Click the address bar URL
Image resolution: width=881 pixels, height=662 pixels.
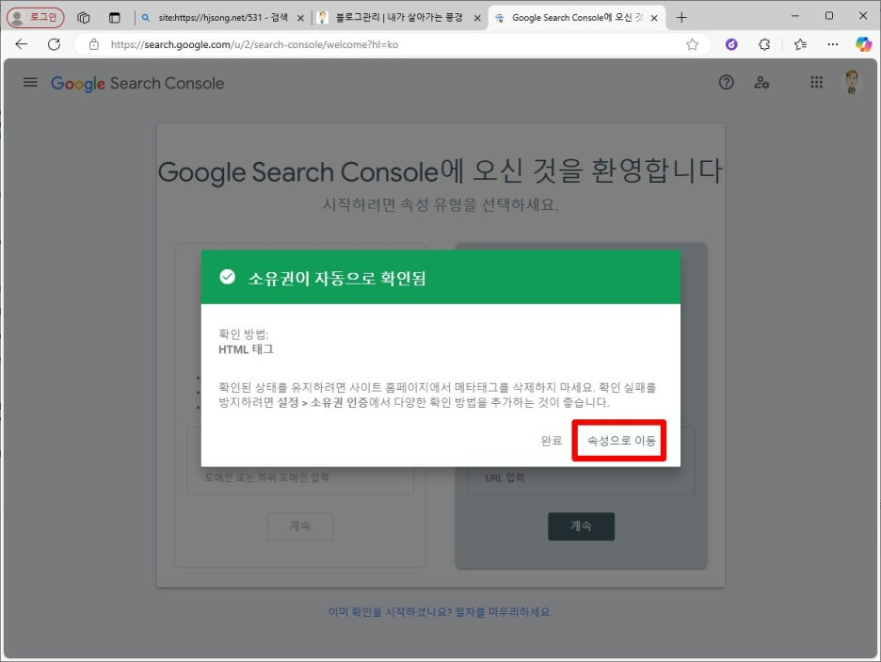click(x=254, y=44)
